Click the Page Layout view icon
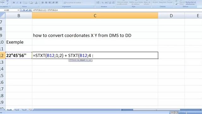The width and height of the screenshot is (202, 114). tap(174, 113)
